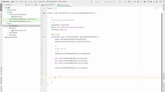Expand com.pms.catcatcher (androidTest) package
This screenshot has height=92, width=165.
(8, 19)
